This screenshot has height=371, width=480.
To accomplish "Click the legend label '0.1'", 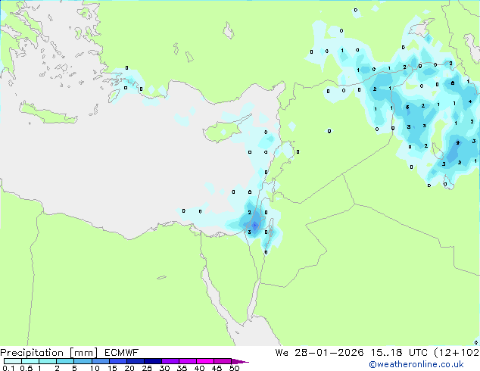I will pos(8,368).
